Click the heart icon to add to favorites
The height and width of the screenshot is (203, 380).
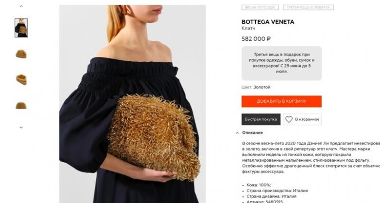[289, 119]
